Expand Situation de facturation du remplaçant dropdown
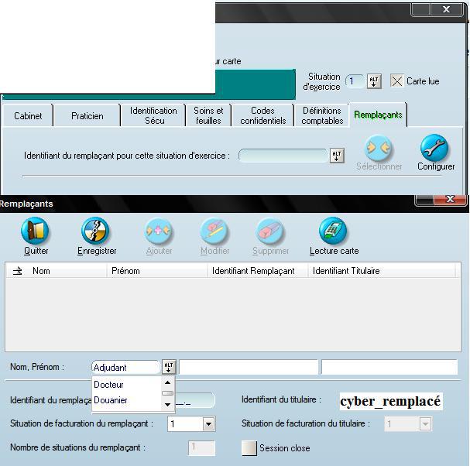This screenshot has height=466, width=470. [x=208, y=424]
